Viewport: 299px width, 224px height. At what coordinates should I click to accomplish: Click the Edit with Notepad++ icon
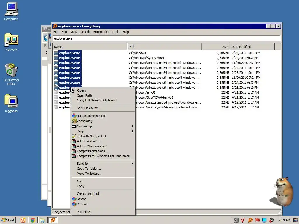pos(74,136)
